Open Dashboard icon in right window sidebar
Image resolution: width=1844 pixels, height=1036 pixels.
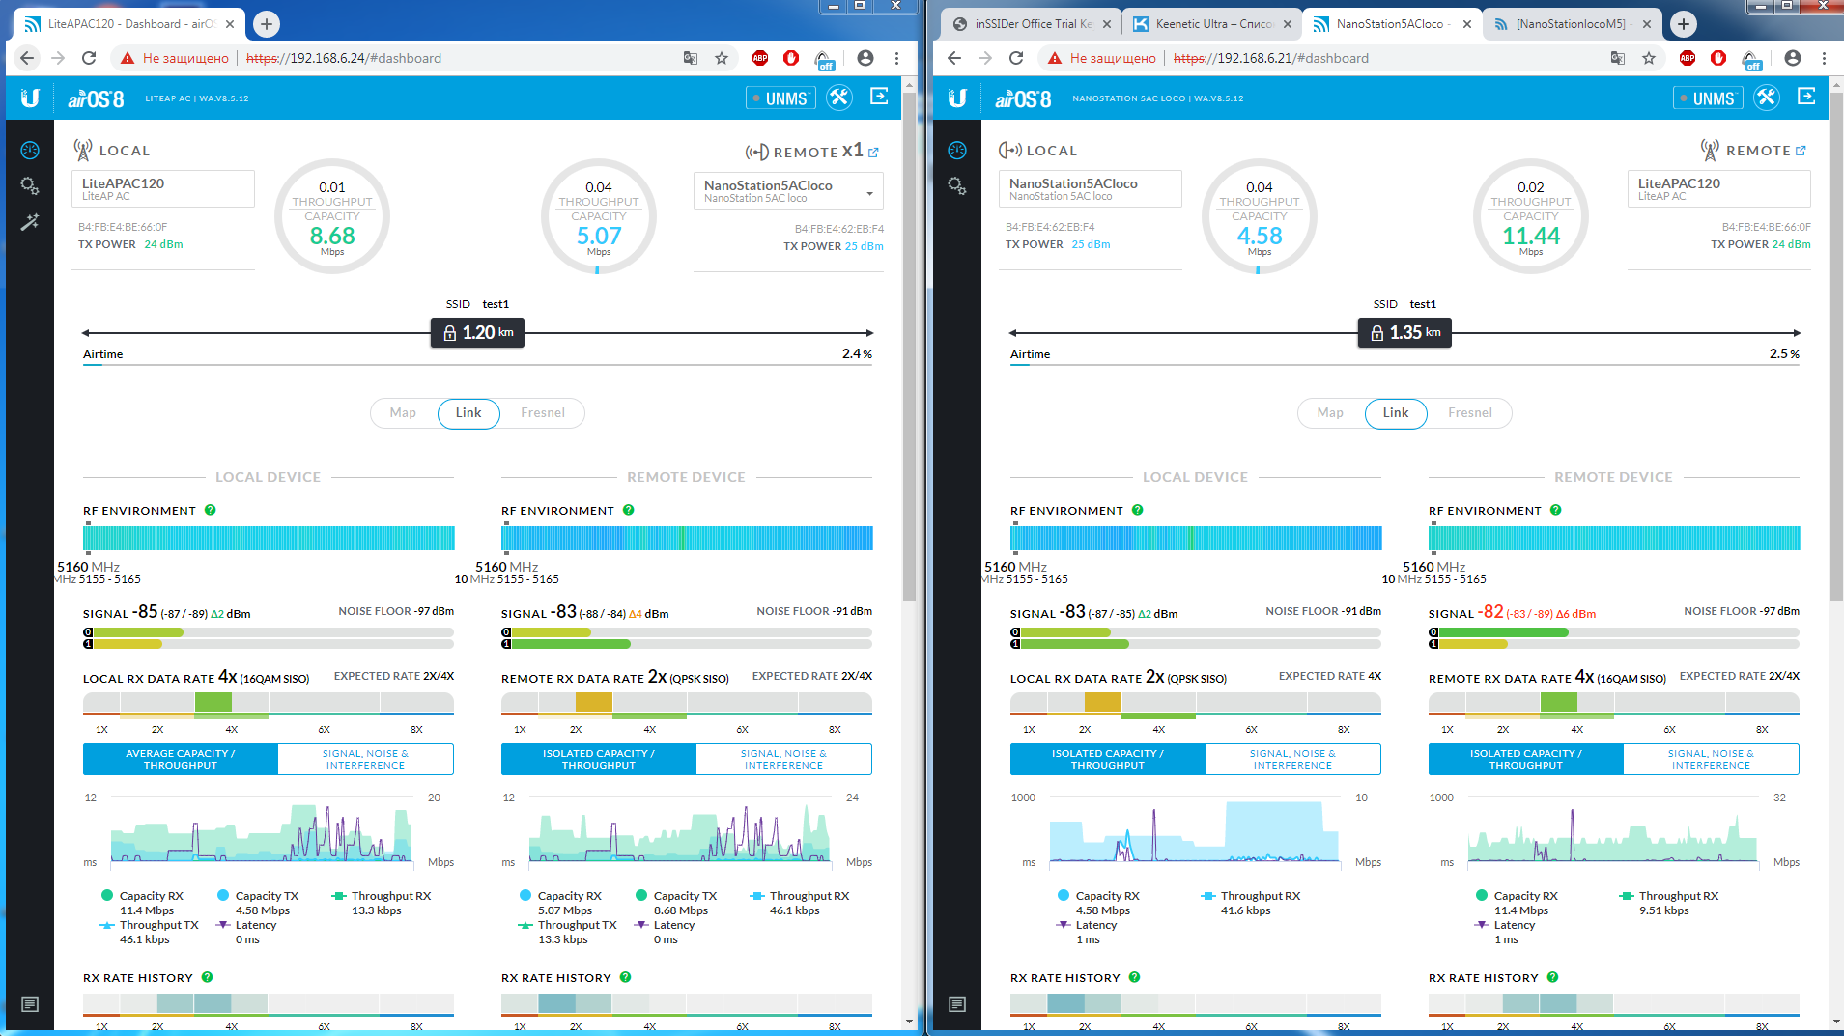pyautogui.click(x=957, y=150)
